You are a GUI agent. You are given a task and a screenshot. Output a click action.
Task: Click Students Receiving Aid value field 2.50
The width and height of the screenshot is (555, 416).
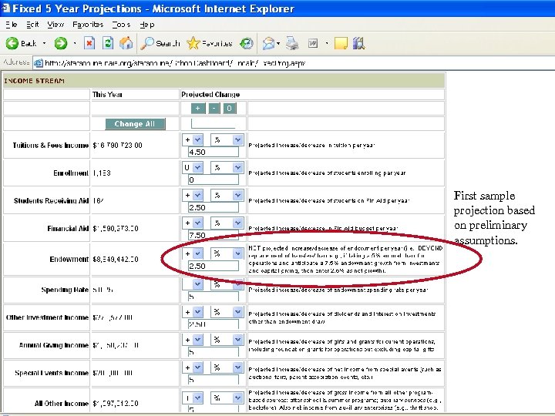[214, 207]
